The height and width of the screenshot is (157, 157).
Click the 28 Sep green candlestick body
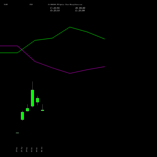[x=22, y=116]
